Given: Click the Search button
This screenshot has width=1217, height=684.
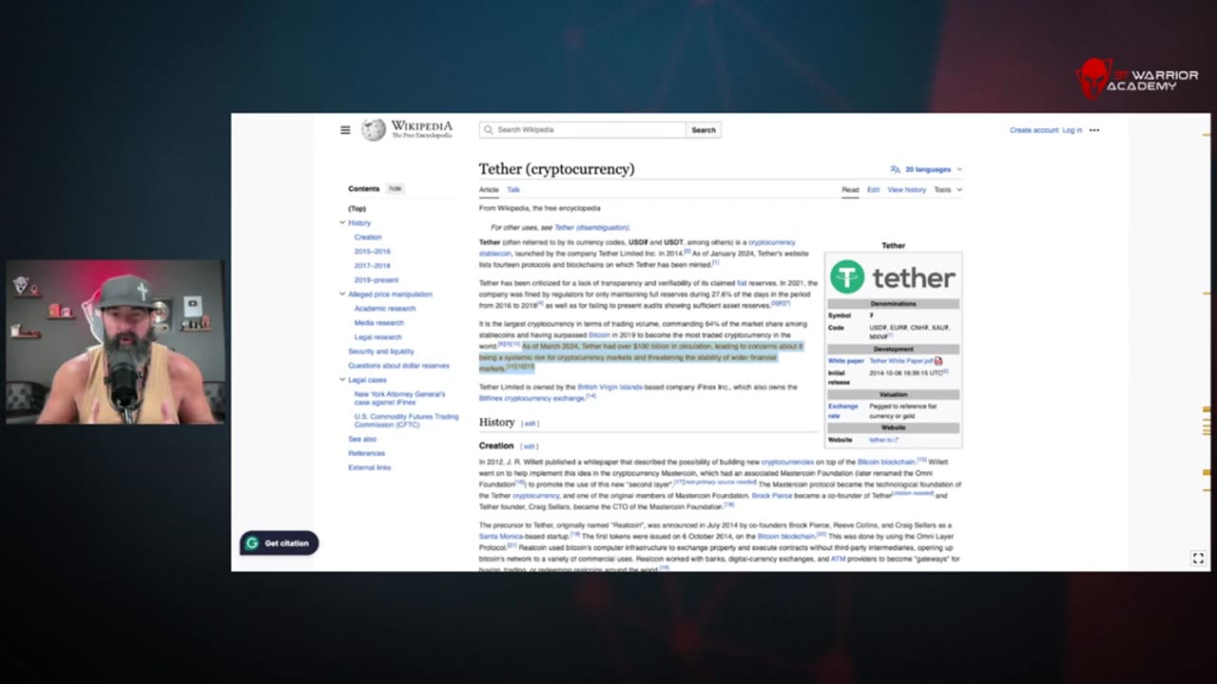Looking at the screenshot, I should [x=704, y=130].
